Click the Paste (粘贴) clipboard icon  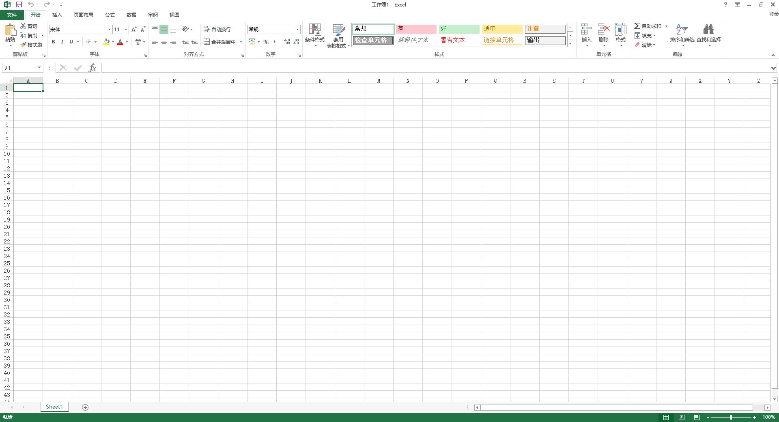[10, 30]
